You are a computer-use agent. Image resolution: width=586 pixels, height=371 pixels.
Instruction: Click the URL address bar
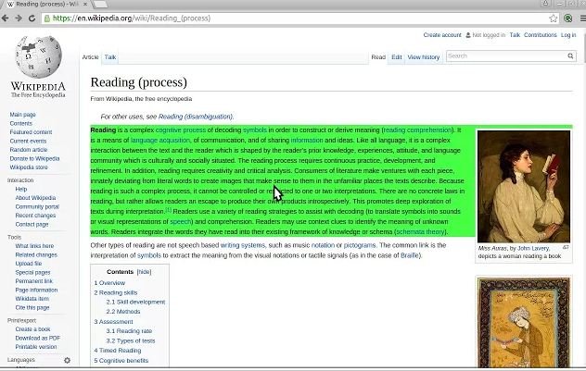(x=299, y=19)
